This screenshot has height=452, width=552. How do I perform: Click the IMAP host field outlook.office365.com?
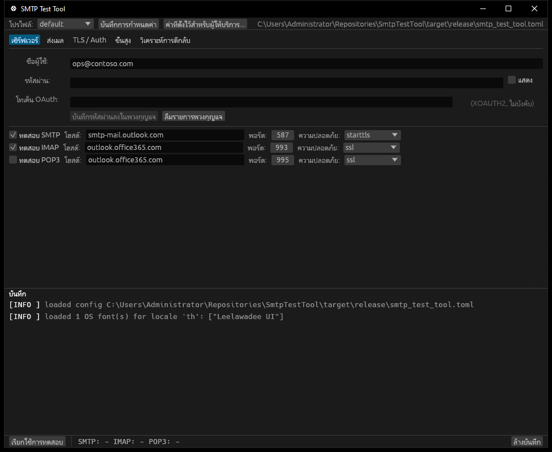[x=164, y=147]
